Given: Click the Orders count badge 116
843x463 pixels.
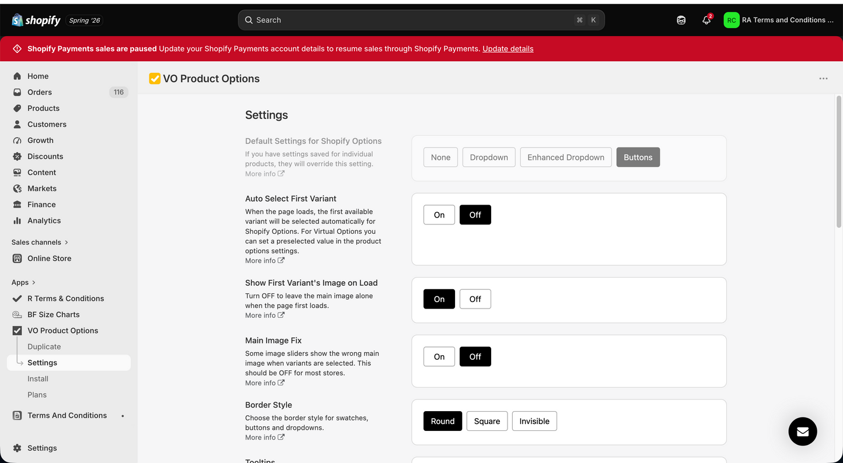Looking at the screenshot, I should pos(118,92).
